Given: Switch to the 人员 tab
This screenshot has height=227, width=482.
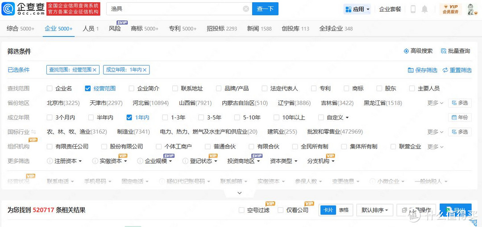Looking at the screenshot, I should pos(91,29).
